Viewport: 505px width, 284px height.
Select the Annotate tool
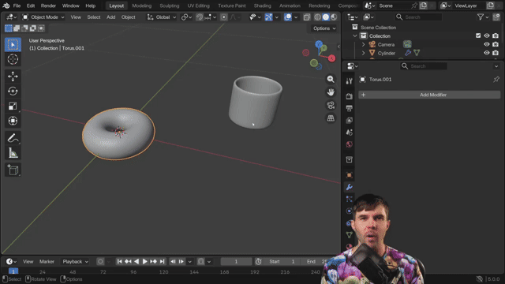point(13,138)
